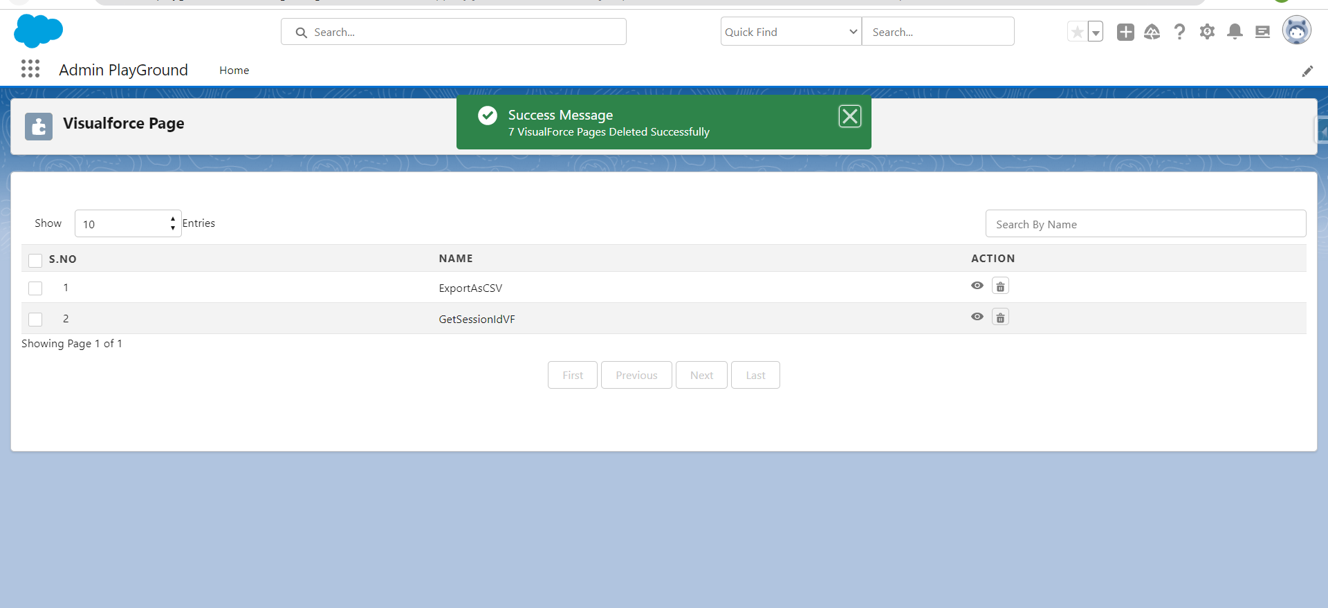Open the App Launcher grid icon
This screenshot has height=608, width=1328.
[x=30, y=68]
